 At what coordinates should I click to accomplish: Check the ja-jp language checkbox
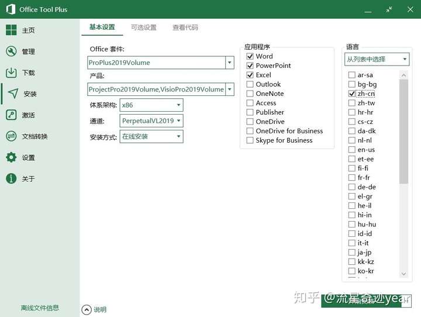352,252
